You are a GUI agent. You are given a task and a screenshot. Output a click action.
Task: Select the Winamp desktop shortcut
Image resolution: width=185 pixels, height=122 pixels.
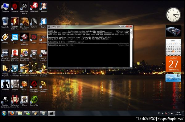[x=5, y=38]
